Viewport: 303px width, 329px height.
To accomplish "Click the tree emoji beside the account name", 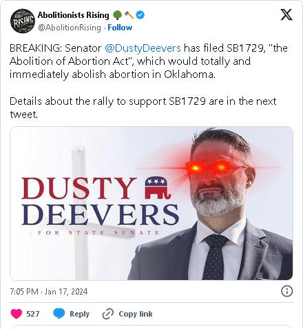I will [x=117, y=15].
